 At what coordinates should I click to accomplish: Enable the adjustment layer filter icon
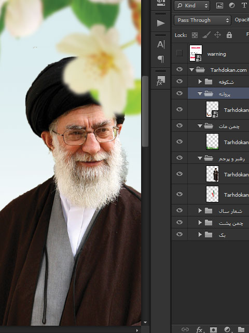232,6
